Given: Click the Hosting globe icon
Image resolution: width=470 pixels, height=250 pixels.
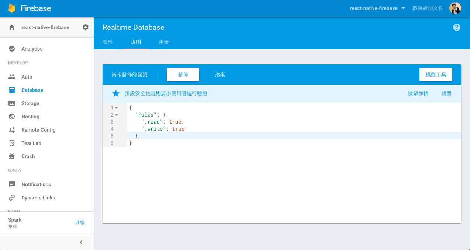Looking at the screenshot, I should pyautogui.click(x=12, y=117).
